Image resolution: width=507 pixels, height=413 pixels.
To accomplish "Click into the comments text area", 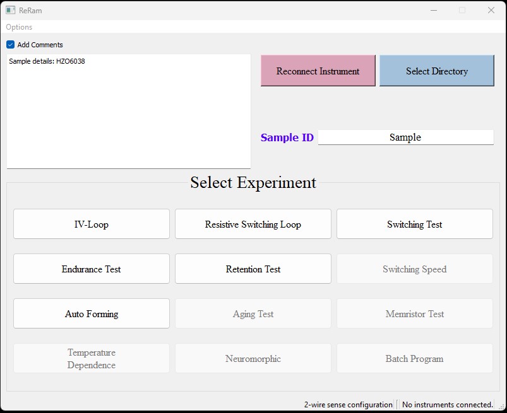I will tap(129, 112).
